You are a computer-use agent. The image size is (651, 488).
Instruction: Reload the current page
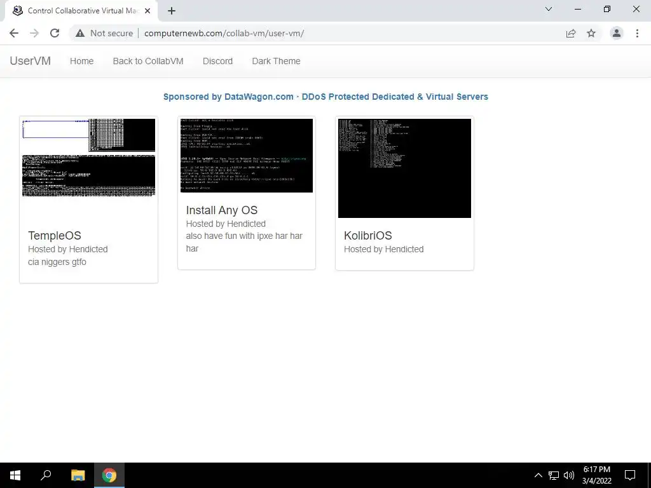click(x=55, y=33)
